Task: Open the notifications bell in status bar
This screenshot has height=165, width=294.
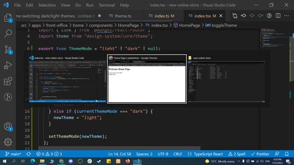Action: click(x=287, y=154)
